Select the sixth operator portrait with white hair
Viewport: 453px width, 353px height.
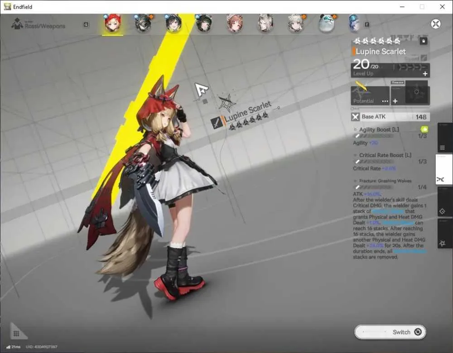[265, 23]
